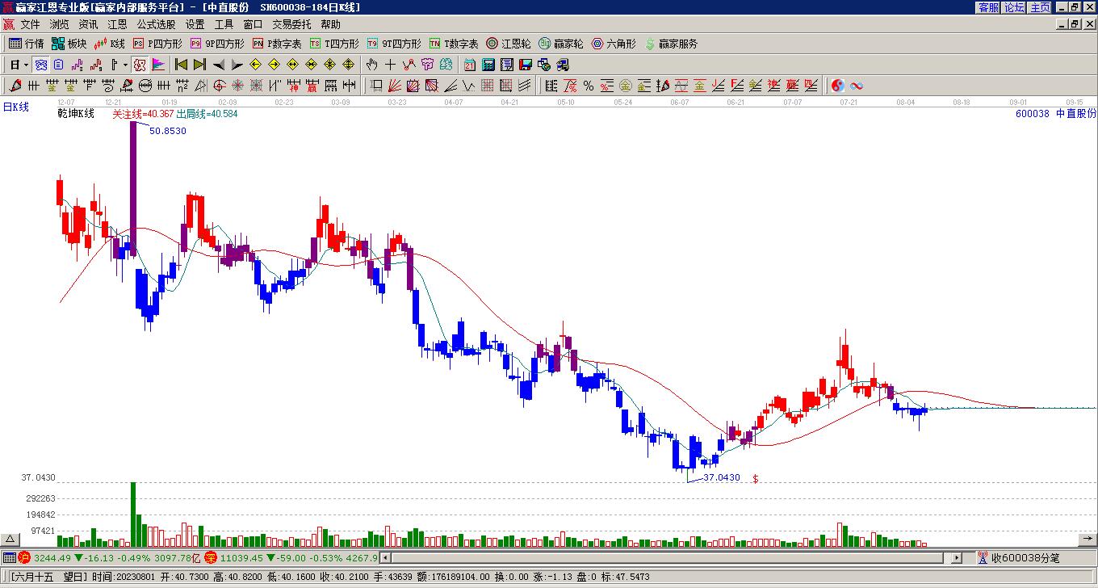Click the red zigzag line tool icon
Image resolution: width=1098 pixels, height=588 pixels.
coord(409,65)
